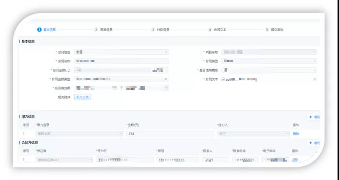Click calendar icon in 合同有效期 field
339x180 pixels.
click(x=166, y=88)
